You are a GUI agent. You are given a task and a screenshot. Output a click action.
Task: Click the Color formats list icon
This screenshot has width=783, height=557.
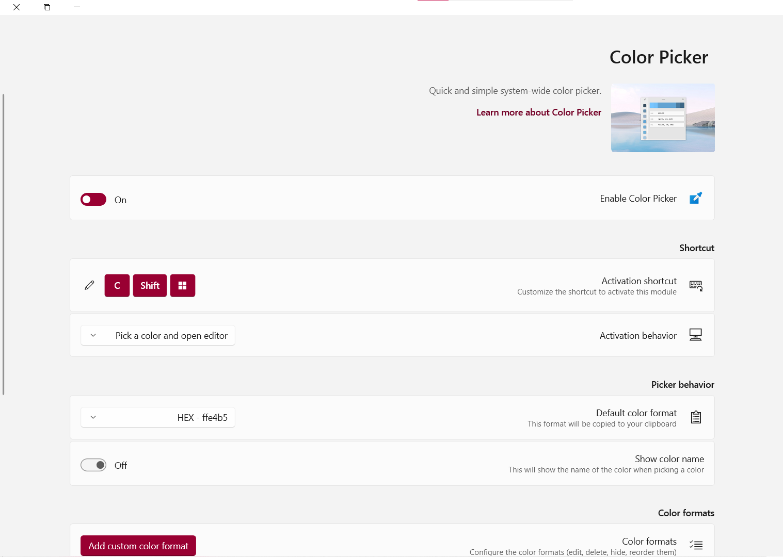696,545
